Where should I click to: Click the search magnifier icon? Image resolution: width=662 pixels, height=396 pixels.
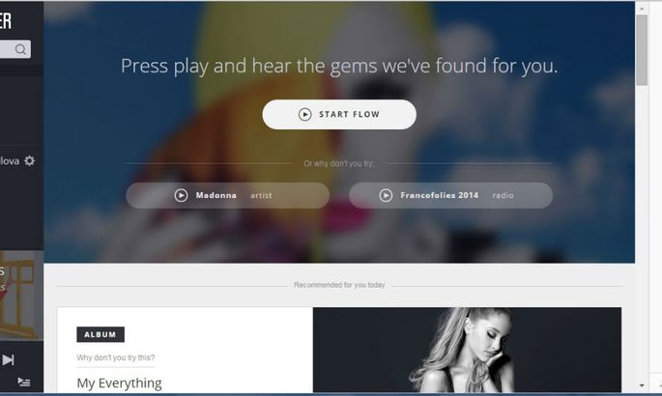click(20, 49)
